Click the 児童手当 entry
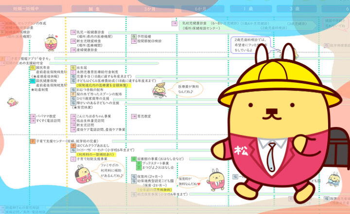The height and width of the screenshot is (214, 350). [104, 76]
